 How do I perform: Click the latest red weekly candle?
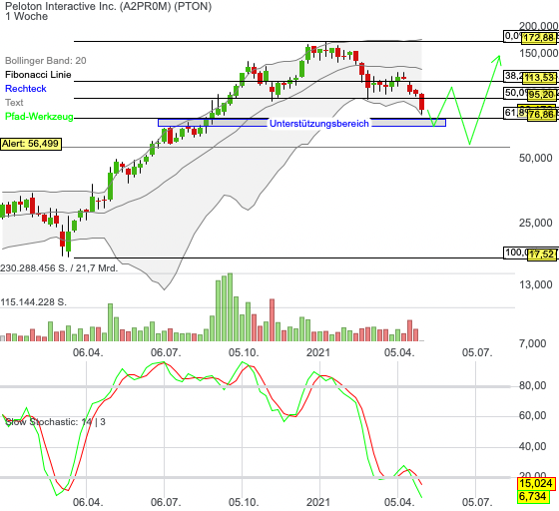click(x=422, y=102)
